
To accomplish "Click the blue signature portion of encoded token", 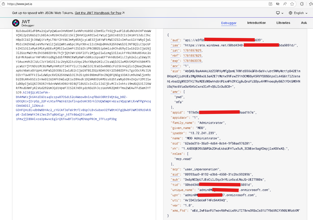I will coord(83,106).
